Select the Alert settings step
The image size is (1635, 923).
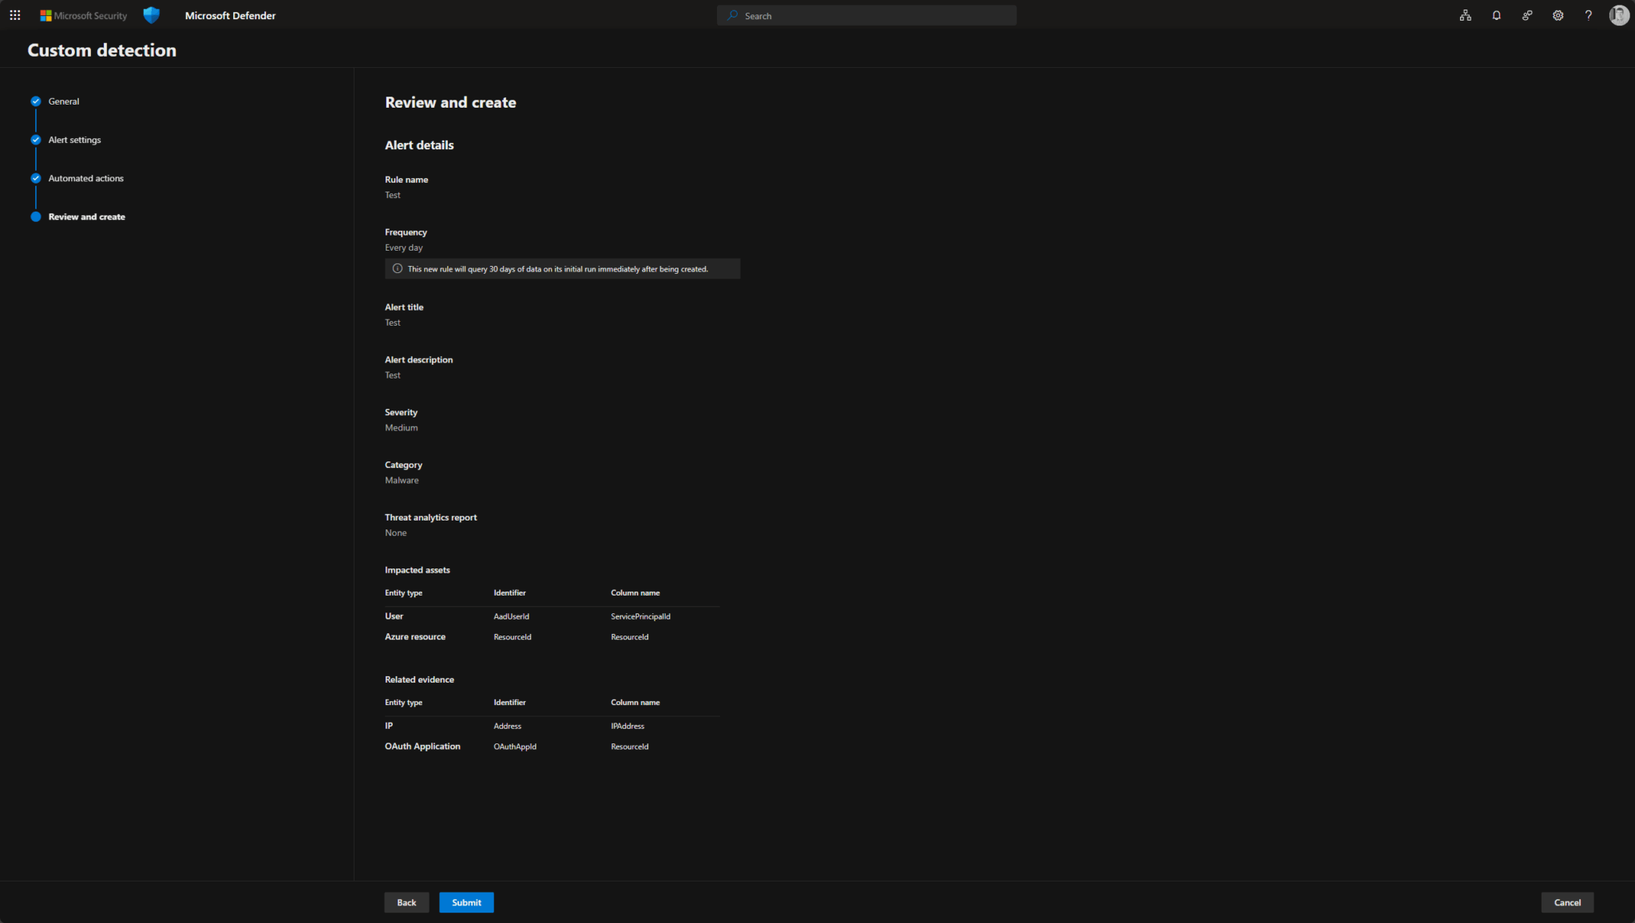point(74,139)
